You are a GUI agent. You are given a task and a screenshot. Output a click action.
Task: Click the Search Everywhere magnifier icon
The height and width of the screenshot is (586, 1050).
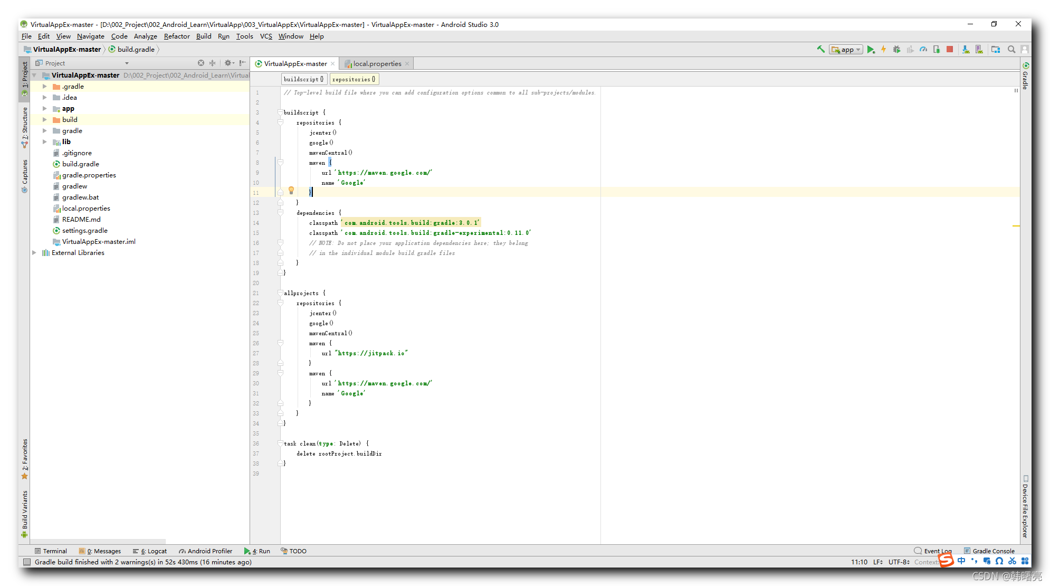coord(1011,49)
